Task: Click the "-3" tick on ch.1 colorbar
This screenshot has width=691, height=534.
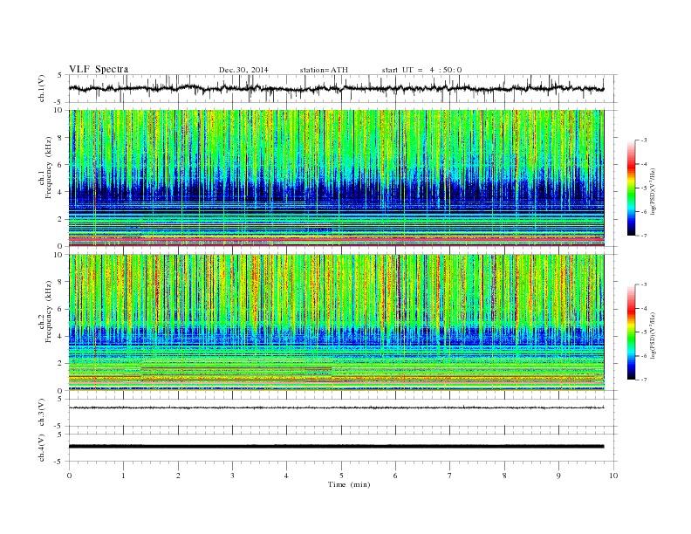Action: pos(643,140)
